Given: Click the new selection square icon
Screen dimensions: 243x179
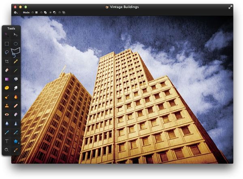Looking at the screenshot, I should [36, 12].
